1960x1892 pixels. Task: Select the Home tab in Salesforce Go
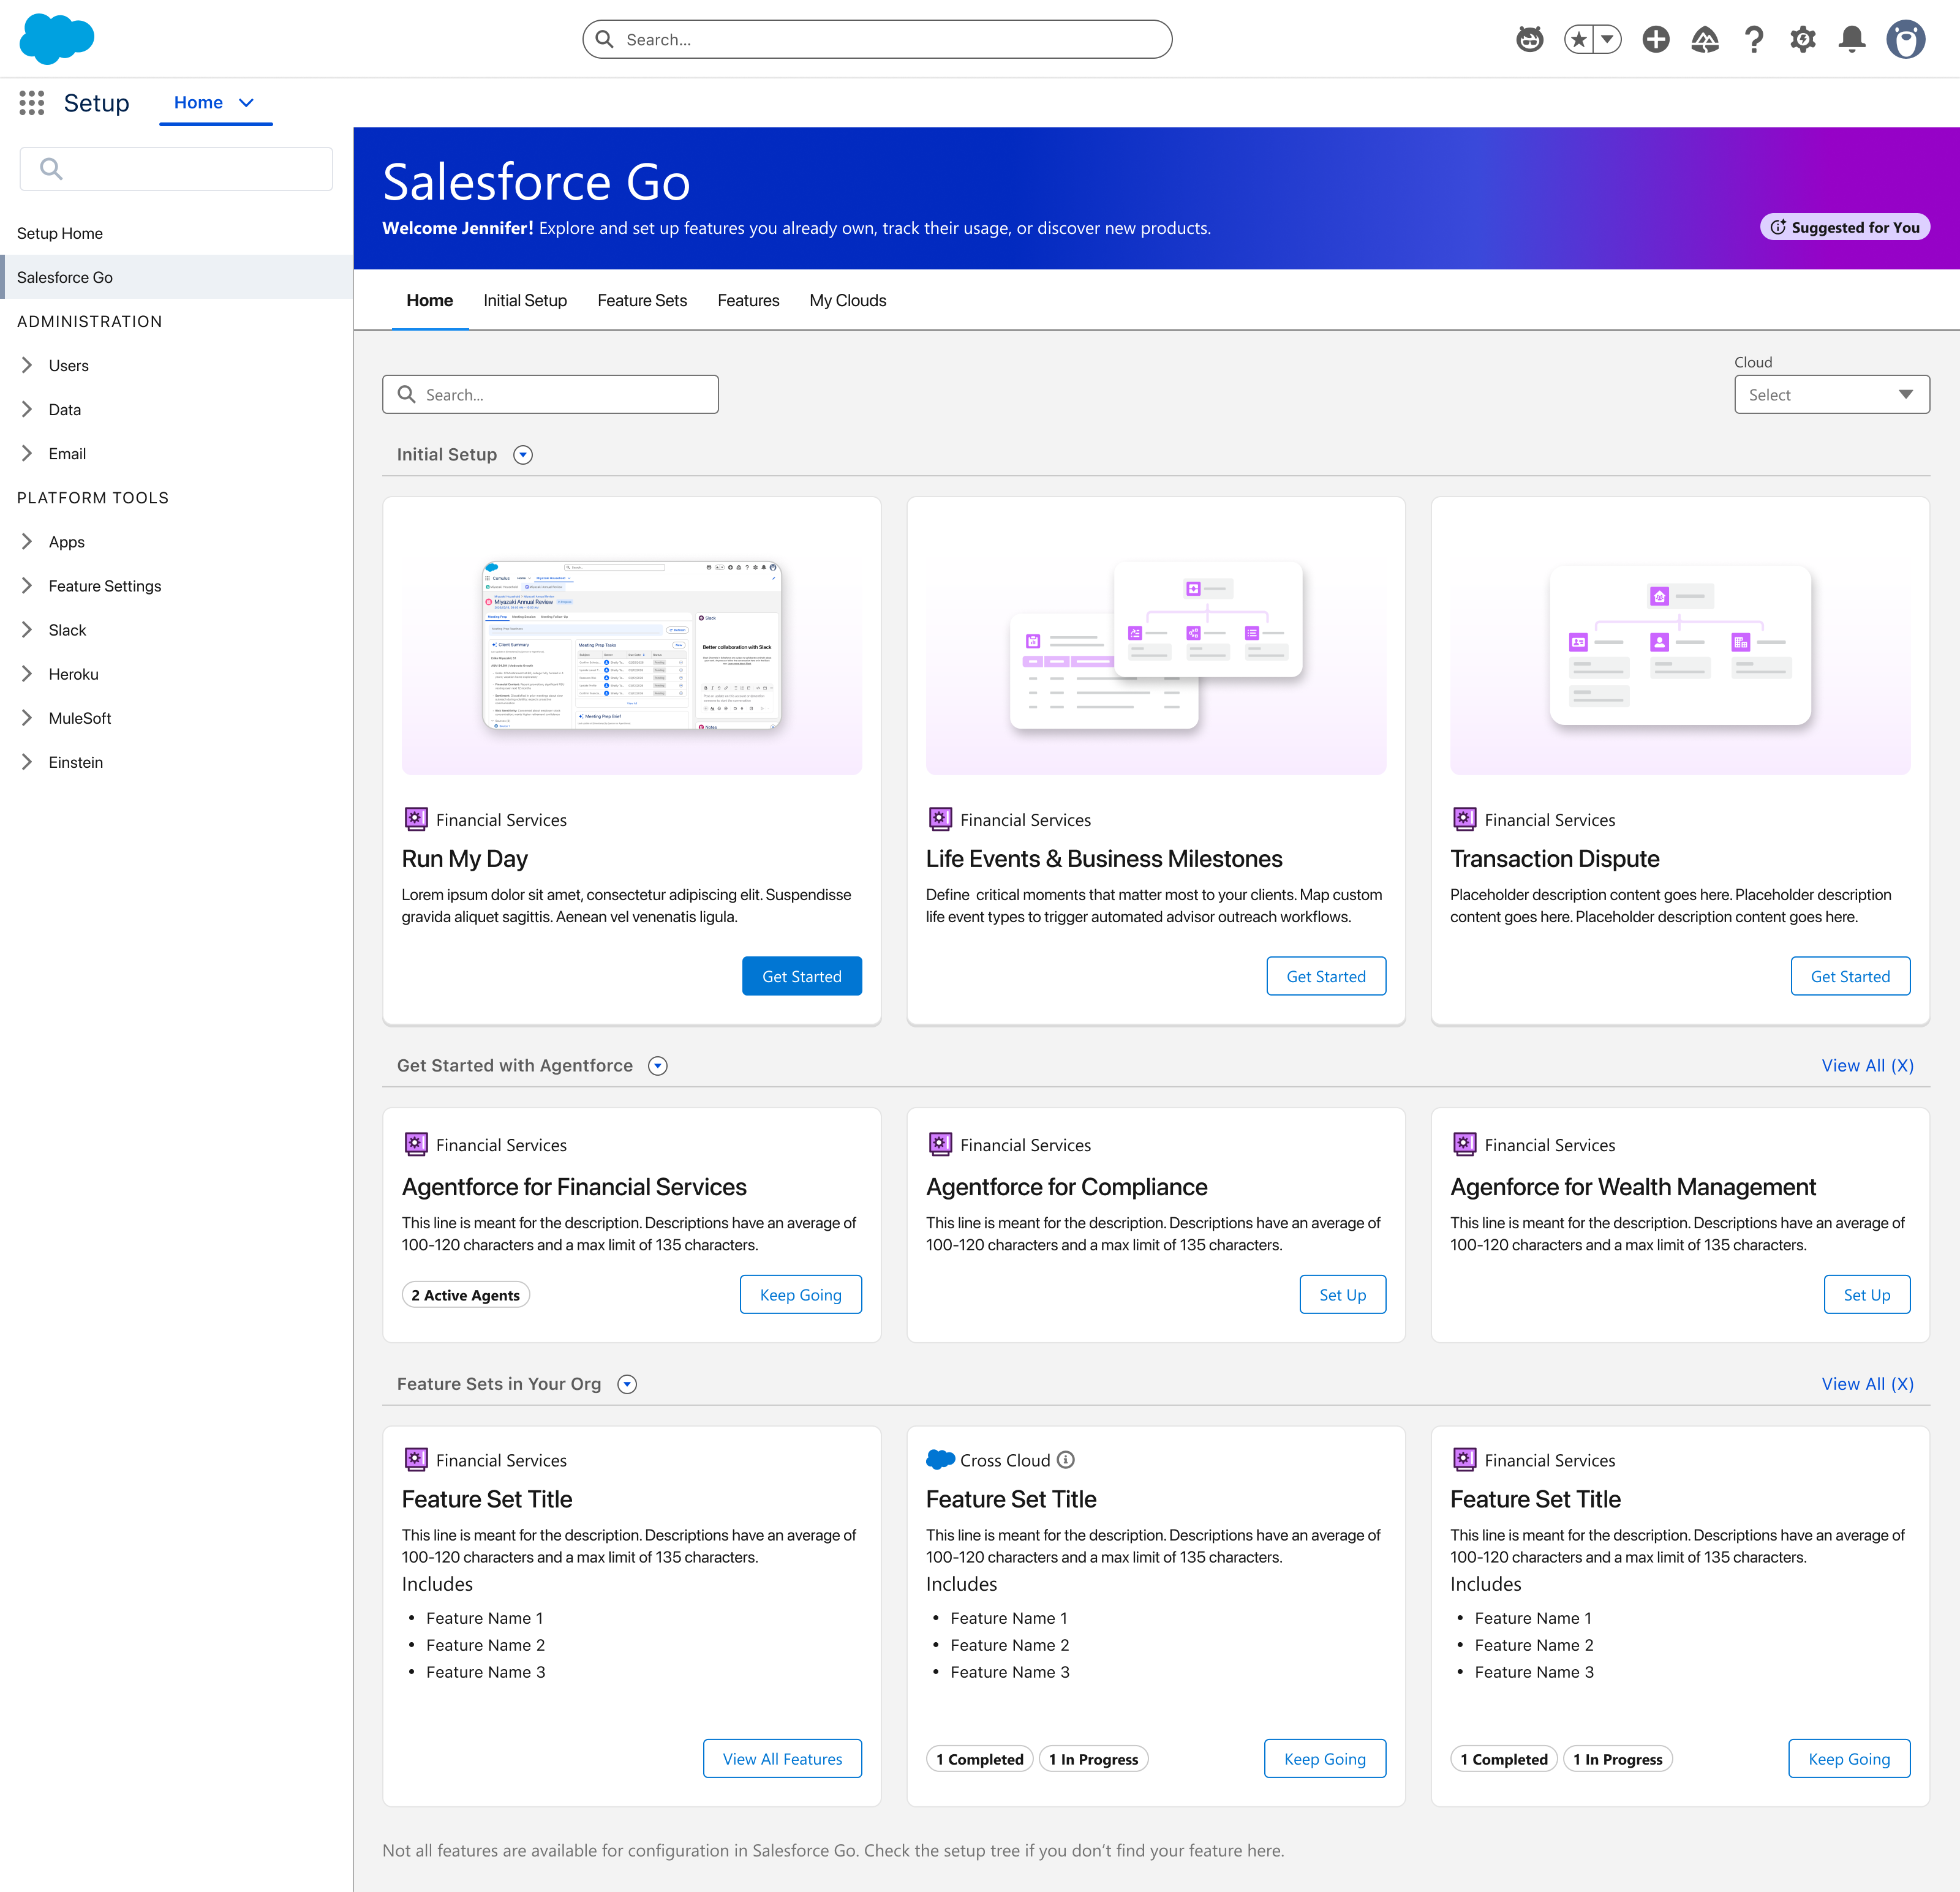430,301
